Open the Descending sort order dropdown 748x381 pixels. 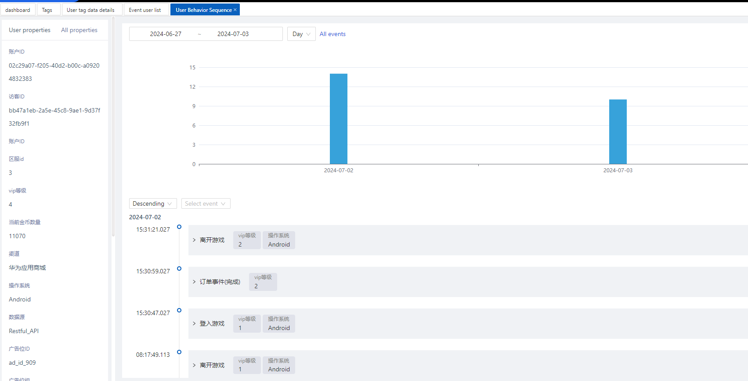[152, 203]
